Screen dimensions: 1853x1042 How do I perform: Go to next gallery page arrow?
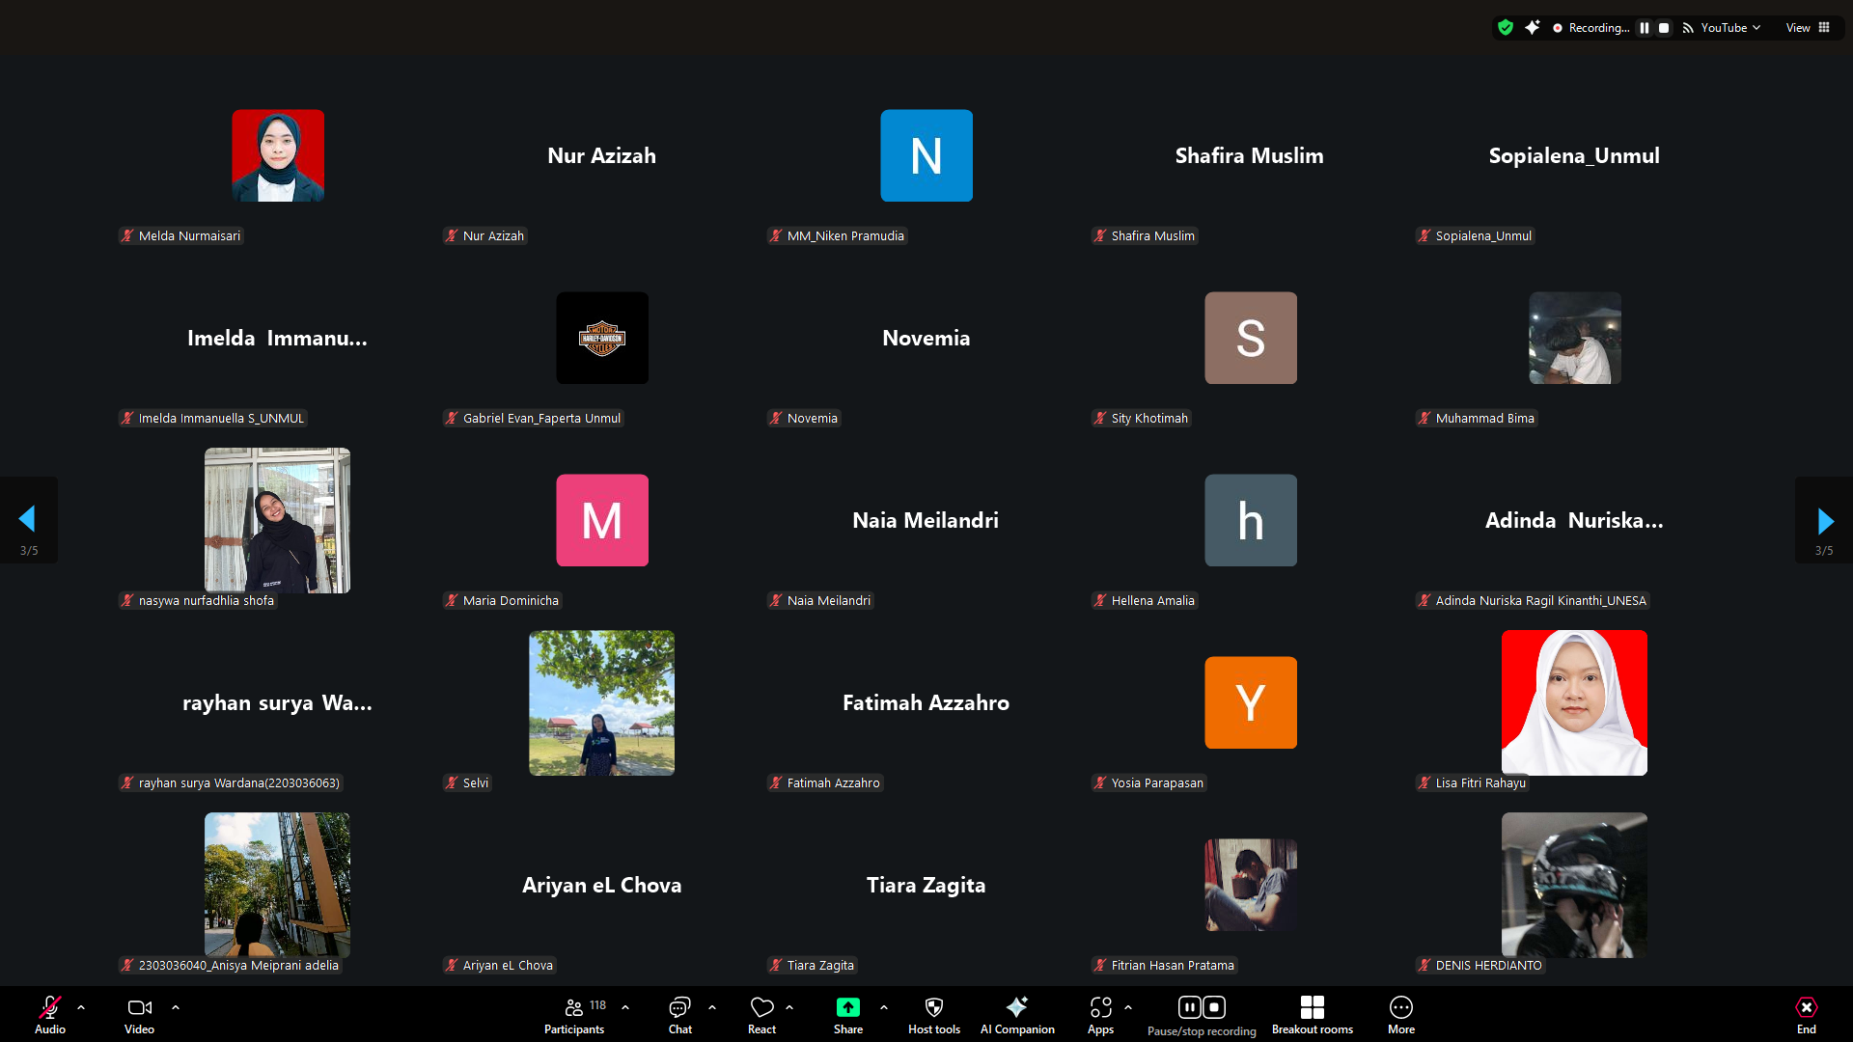coord(1824,521)
